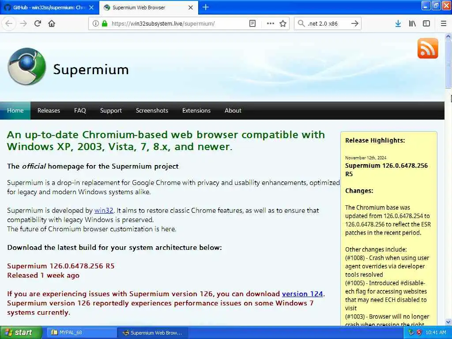The width and height of the screenshot is (452, 339).
Task: Click the Supermium site title text
Action: click(91, 69)
